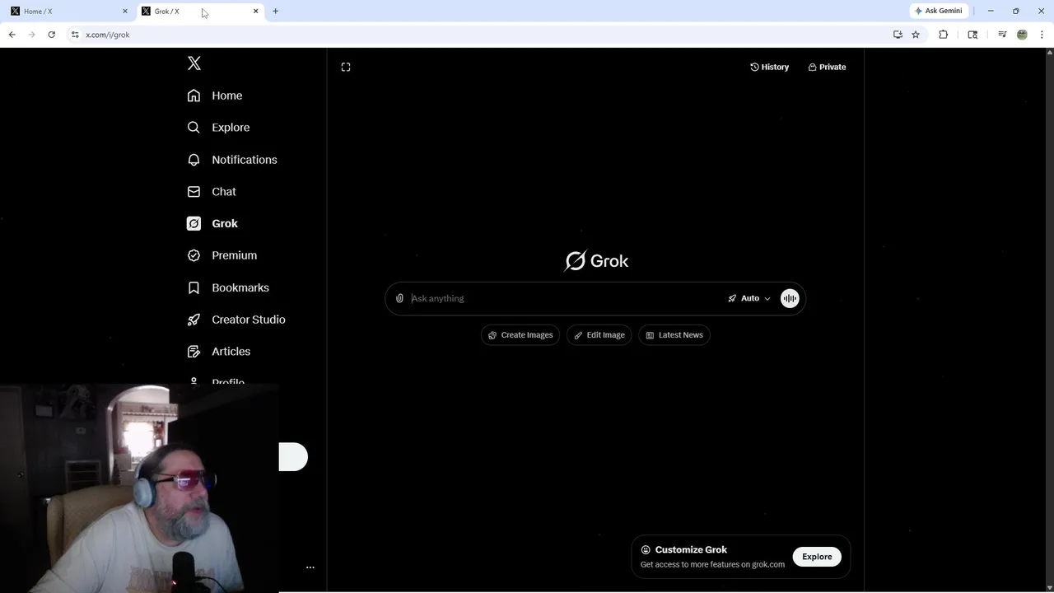1054x593 pixels.
Task: Click Explore on Customize Grok banner
Action: (817, 557)
